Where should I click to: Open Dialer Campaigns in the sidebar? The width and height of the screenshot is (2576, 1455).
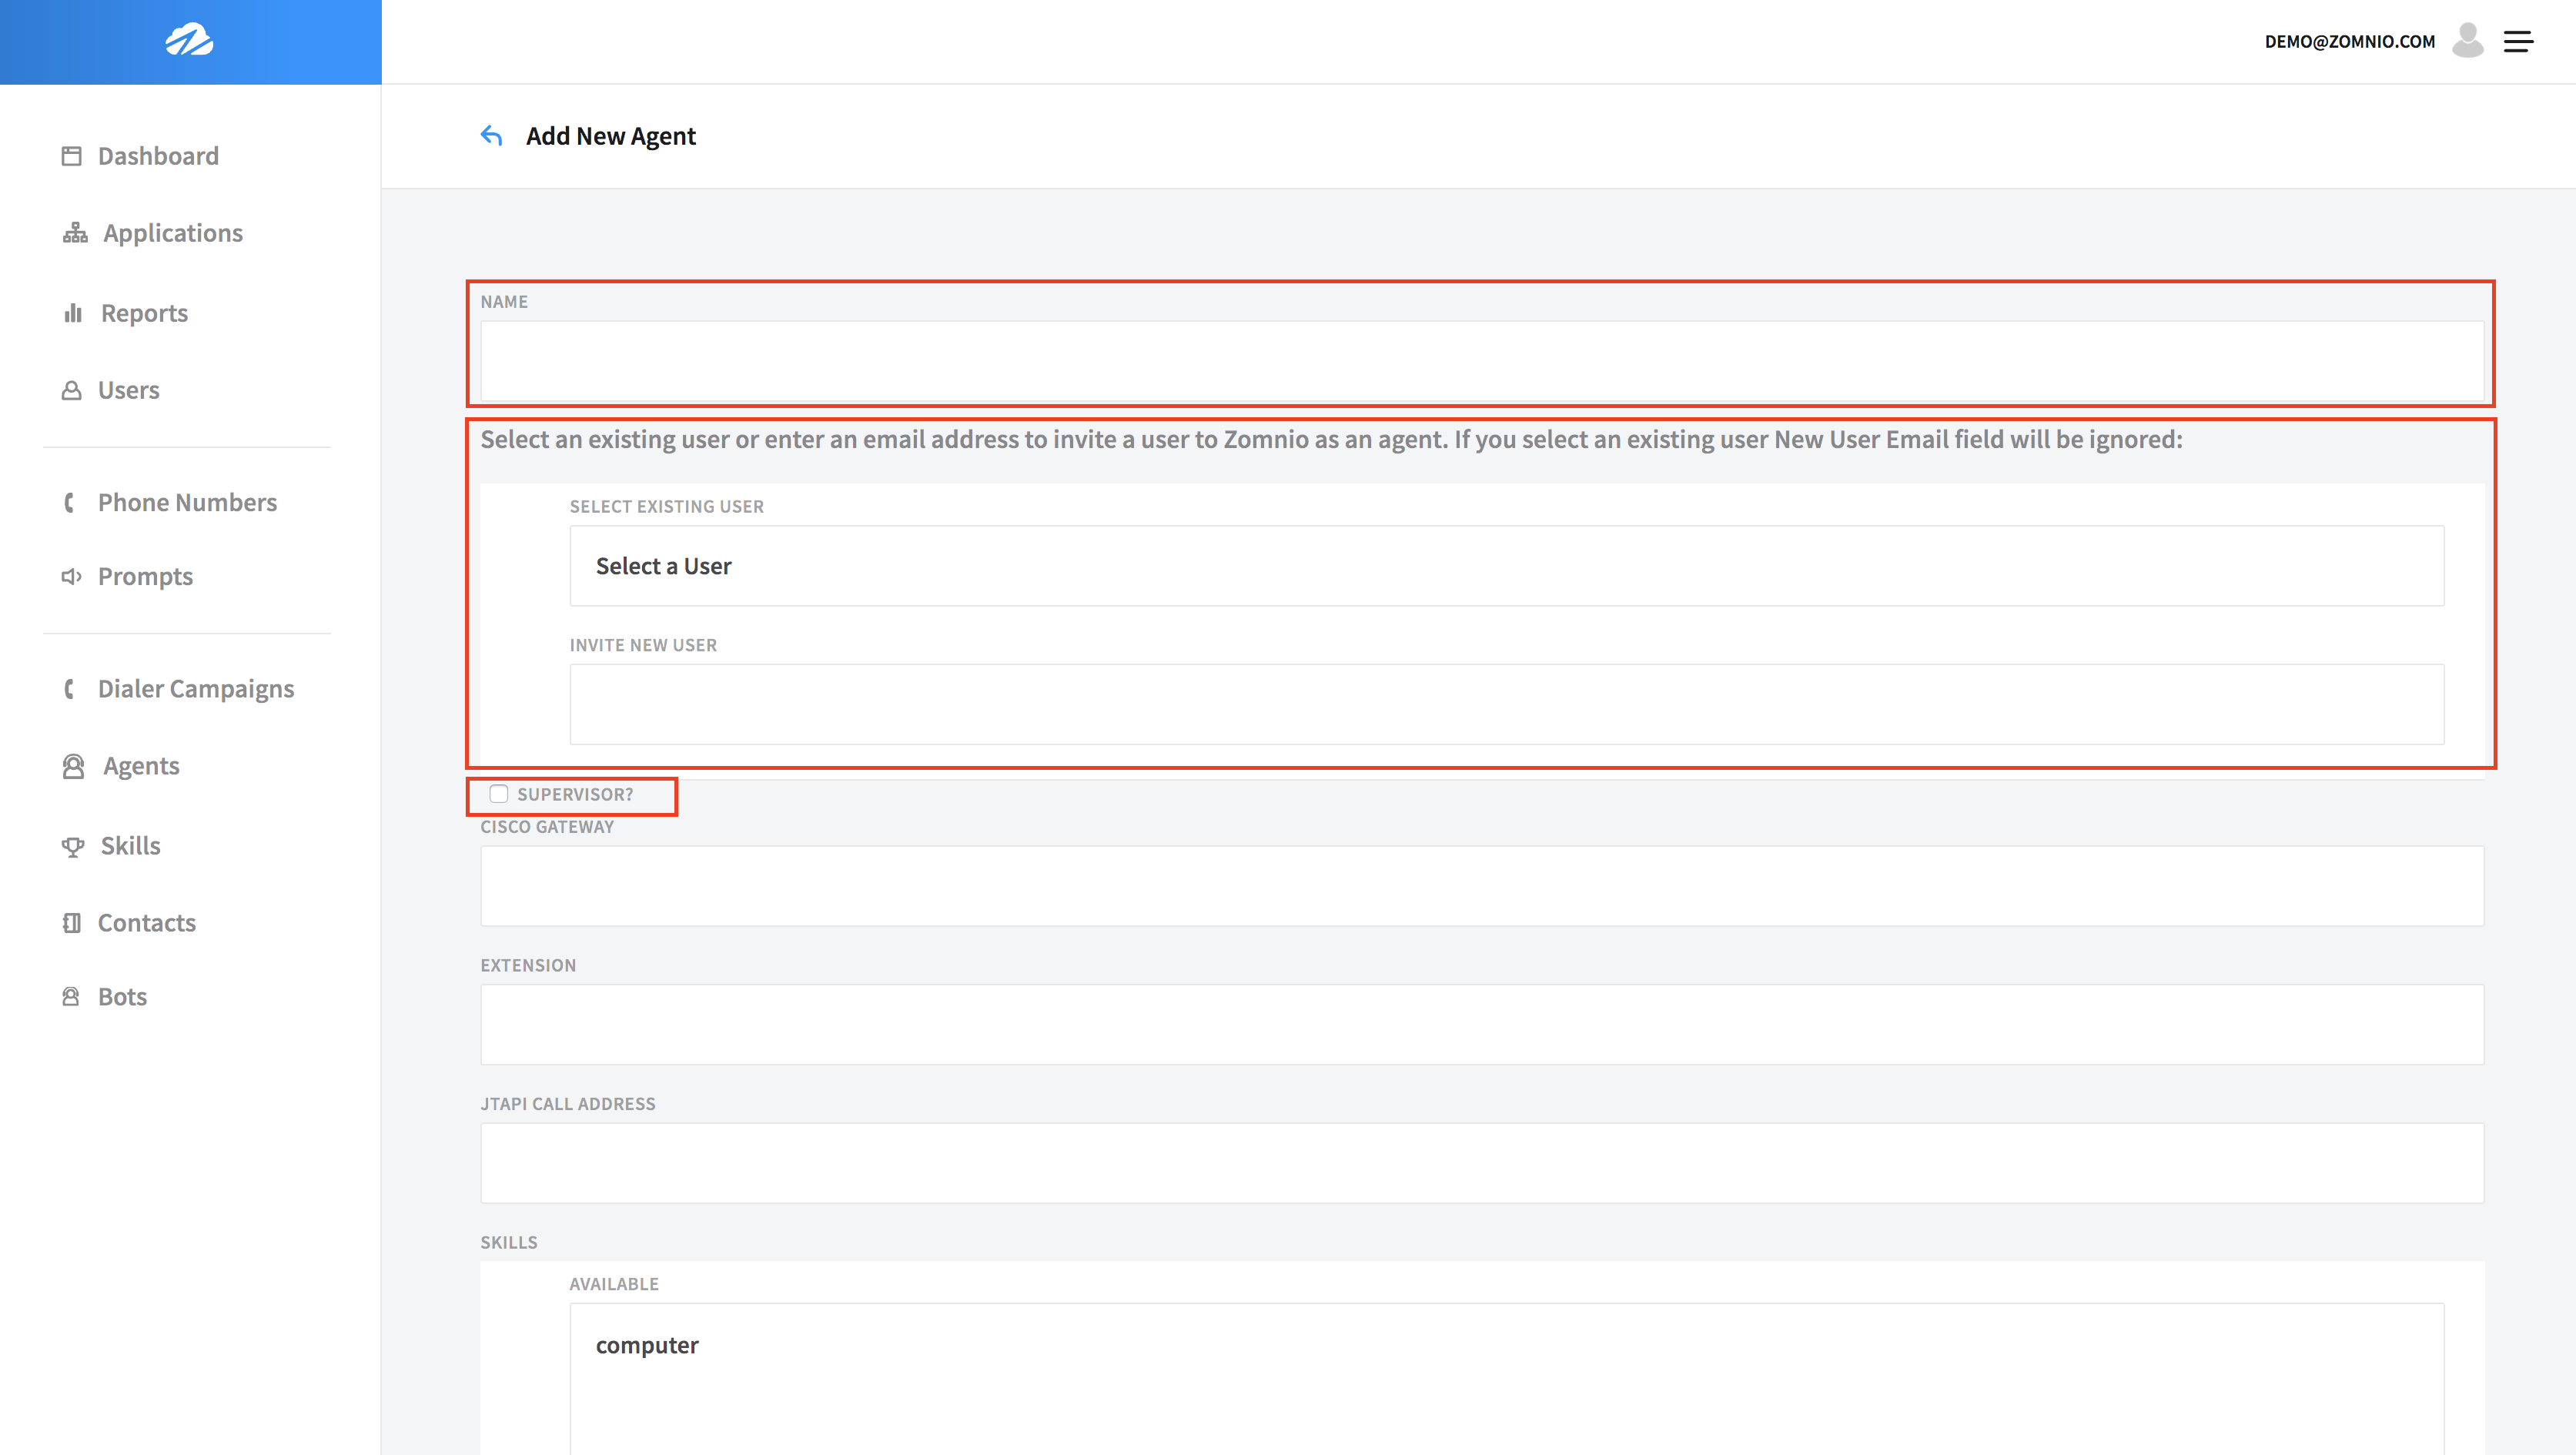(x=196, y=689)
